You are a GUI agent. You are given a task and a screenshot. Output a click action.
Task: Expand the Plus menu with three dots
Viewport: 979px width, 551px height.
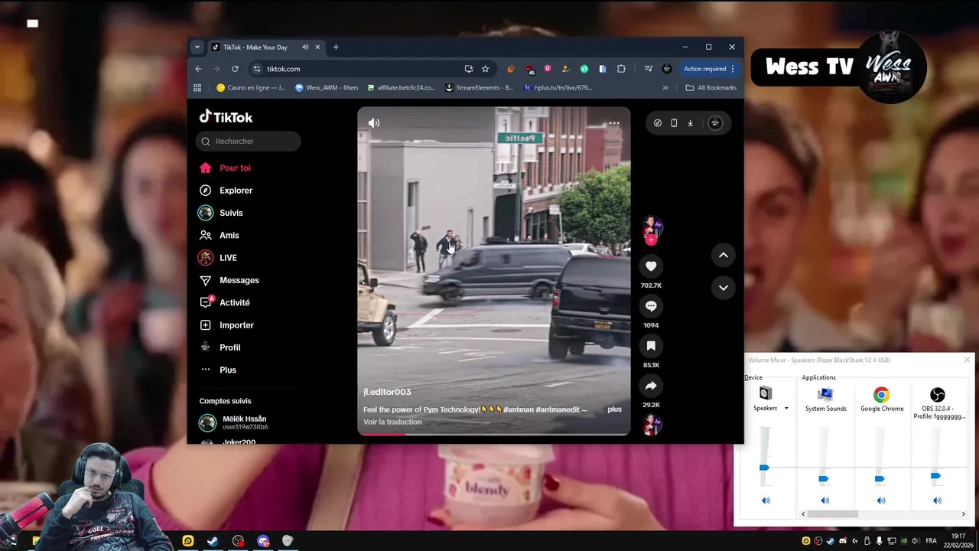pyautogui.click(x=218, y=370)
